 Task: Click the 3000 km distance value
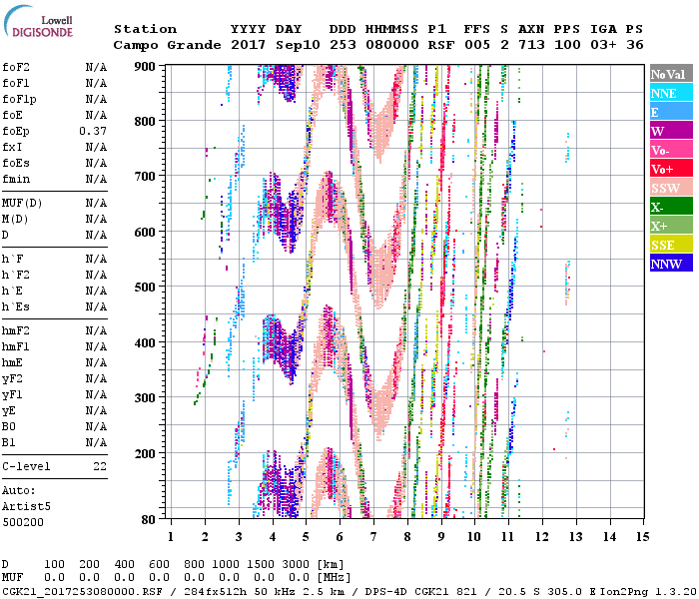click(x=296, y=565)
